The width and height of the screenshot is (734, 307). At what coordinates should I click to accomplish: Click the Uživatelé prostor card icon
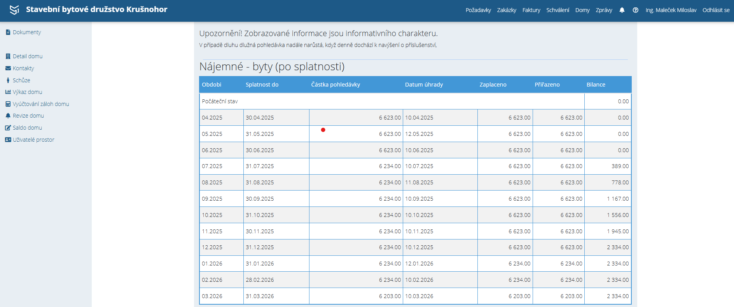coord(8,140)
